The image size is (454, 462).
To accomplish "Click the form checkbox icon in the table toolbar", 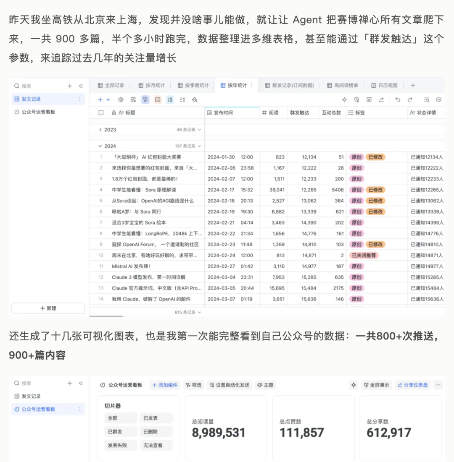I will [x=369, y=100].
